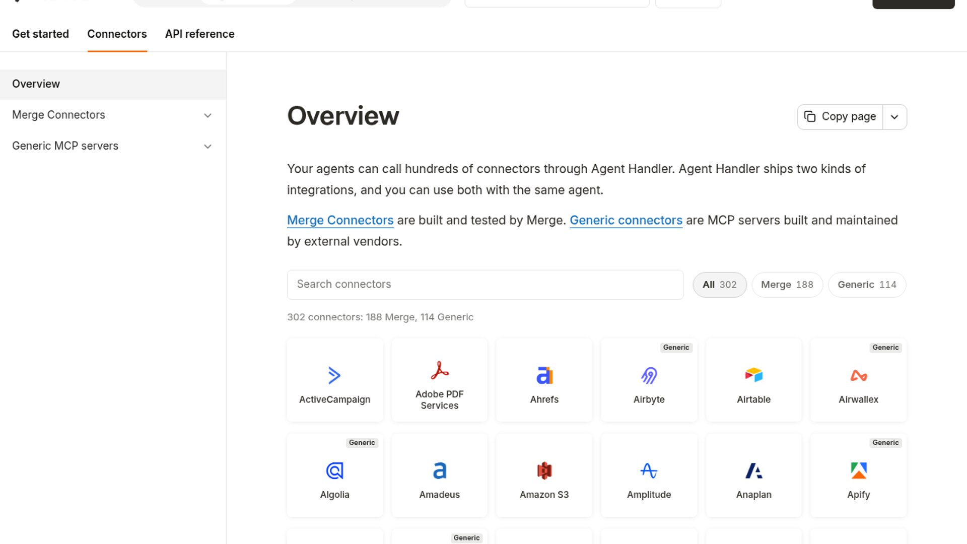
Task: Open the Copy page dropdown arrow
Action: [894, 117]
